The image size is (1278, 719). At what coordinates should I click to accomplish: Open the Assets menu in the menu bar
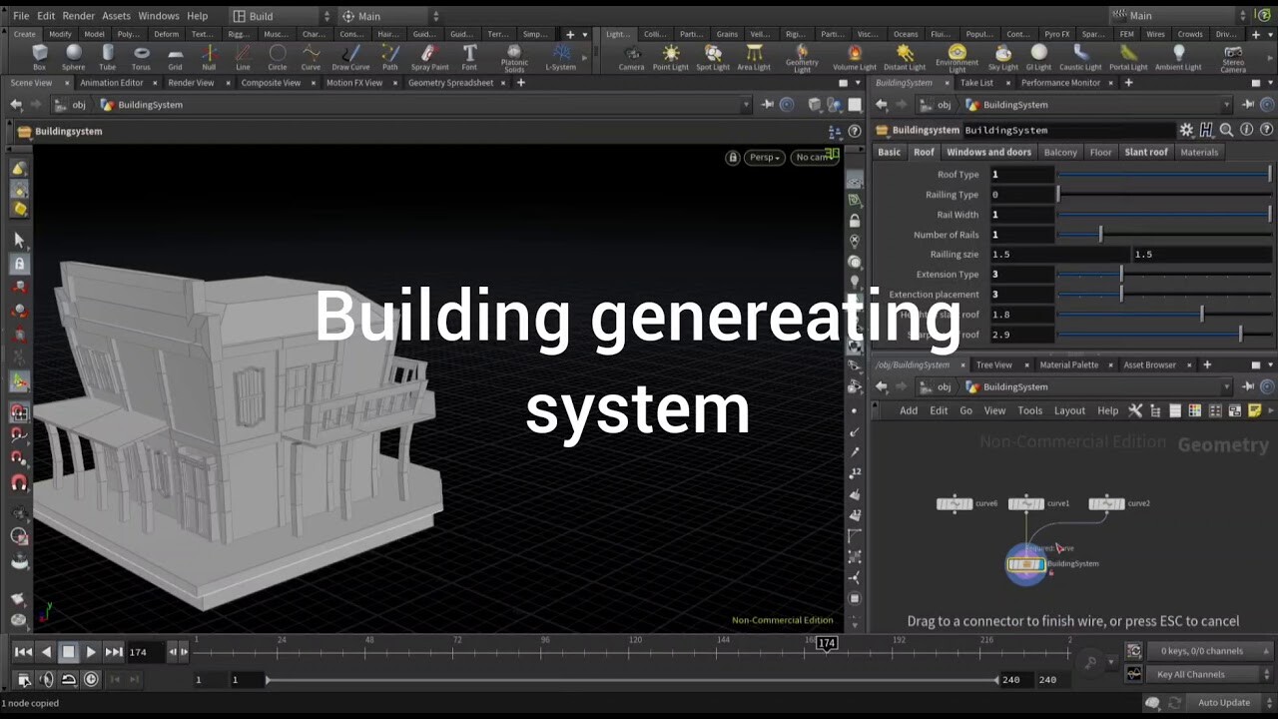tap(115, 15)
